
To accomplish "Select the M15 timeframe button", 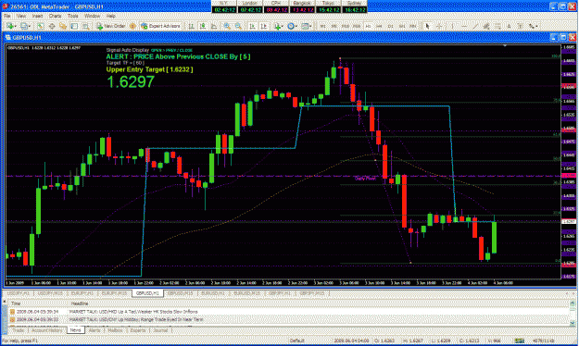I will 346,26.
